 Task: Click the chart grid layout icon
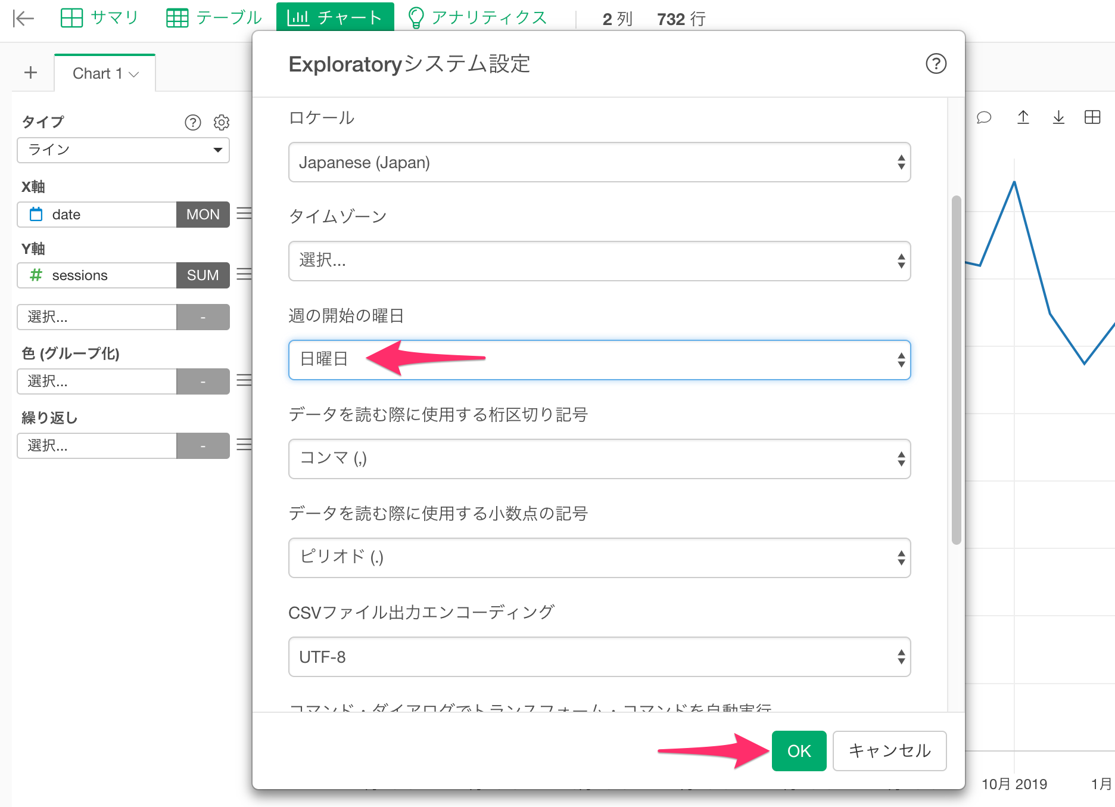click(x=1092, y=117)
